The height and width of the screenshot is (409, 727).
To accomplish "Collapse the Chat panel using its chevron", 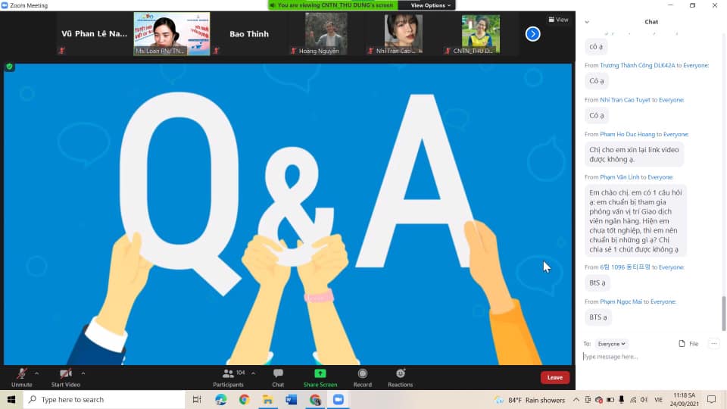I will [587, 22].
